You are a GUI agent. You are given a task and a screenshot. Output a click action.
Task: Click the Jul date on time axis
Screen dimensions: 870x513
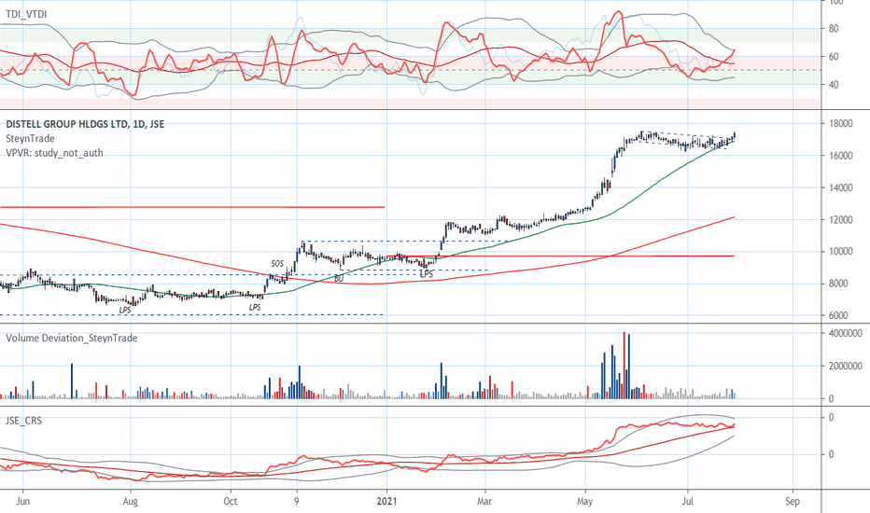pos(687,502)
